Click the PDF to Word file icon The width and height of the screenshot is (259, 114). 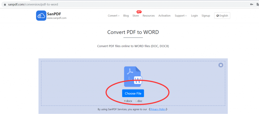point(133,77)
